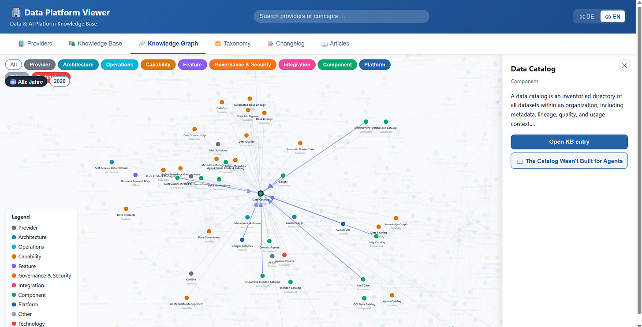Select the Collibra provider node
This screenshot has height=327, width=642.
pyautogui.click(x=191, y=274)
